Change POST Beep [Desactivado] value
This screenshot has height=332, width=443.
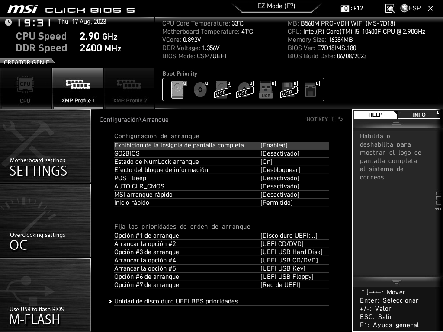click(x=280, y=178)
